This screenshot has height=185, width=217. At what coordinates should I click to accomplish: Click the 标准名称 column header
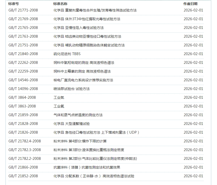coord(60,4)
